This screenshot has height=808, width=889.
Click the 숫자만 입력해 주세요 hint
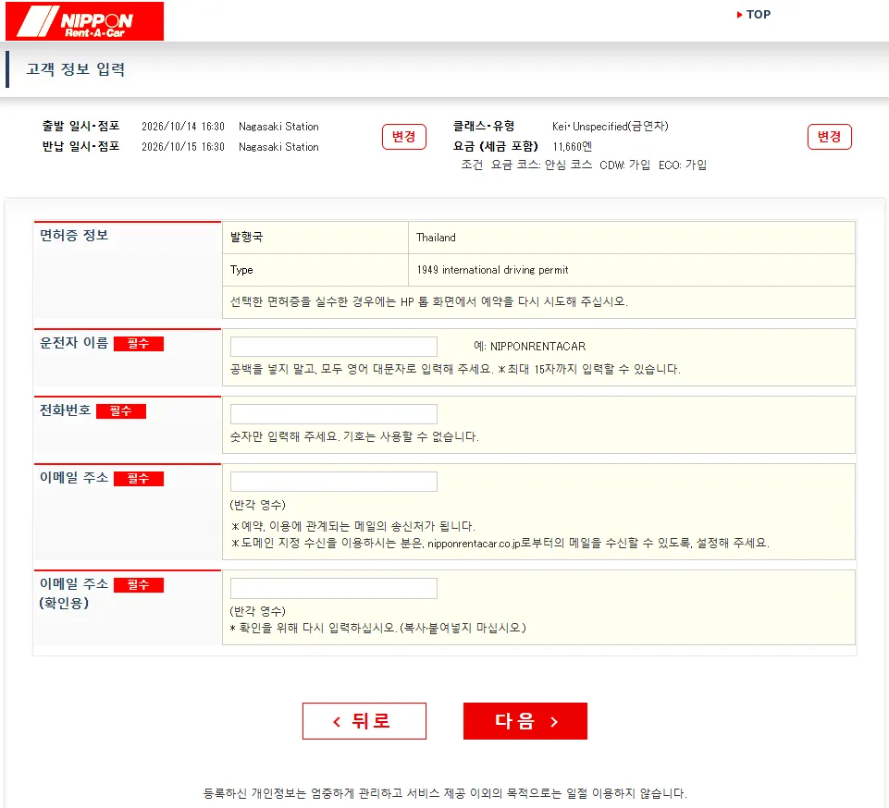(x=354, y=436)
